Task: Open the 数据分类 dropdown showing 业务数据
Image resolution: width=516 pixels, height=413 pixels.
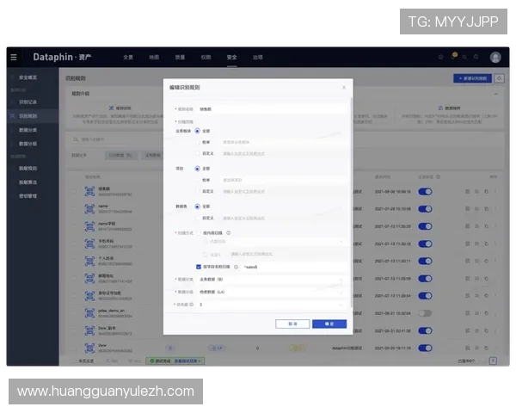Action: (x=271, y=280)
